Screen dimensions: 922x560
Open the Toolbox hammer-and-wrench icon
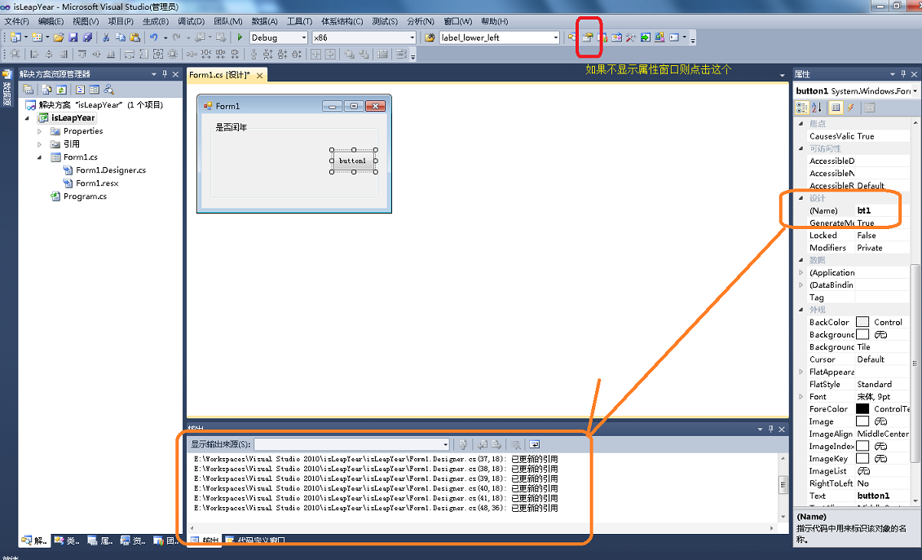[x=630, y=37]
